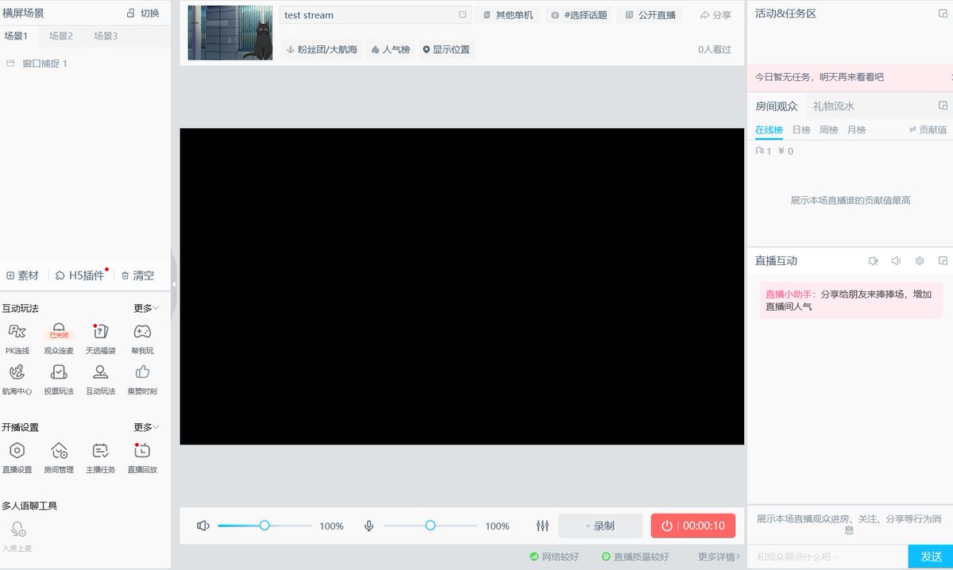Switch to 场景3 tab

(x=106, y=36)
